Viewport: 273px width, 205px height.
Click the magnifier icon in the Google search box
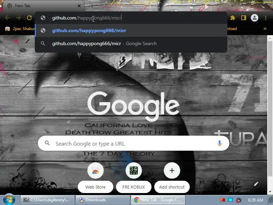coord(47,143)
